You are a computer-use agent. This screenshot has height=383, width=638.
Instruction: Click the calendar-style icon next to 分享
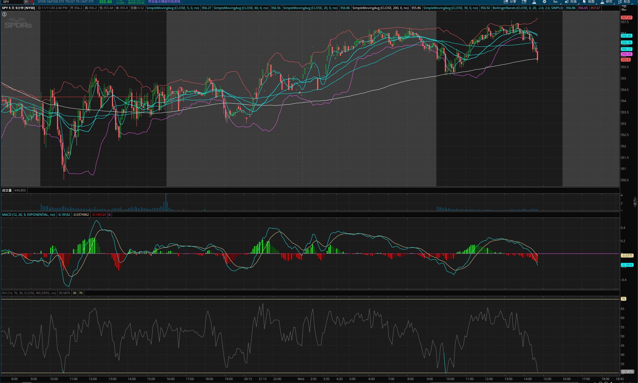click(524, 2)
